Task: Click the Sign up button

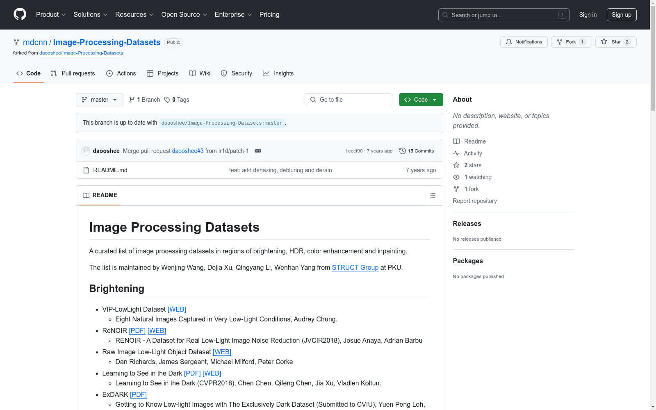Action: [622, 15]
